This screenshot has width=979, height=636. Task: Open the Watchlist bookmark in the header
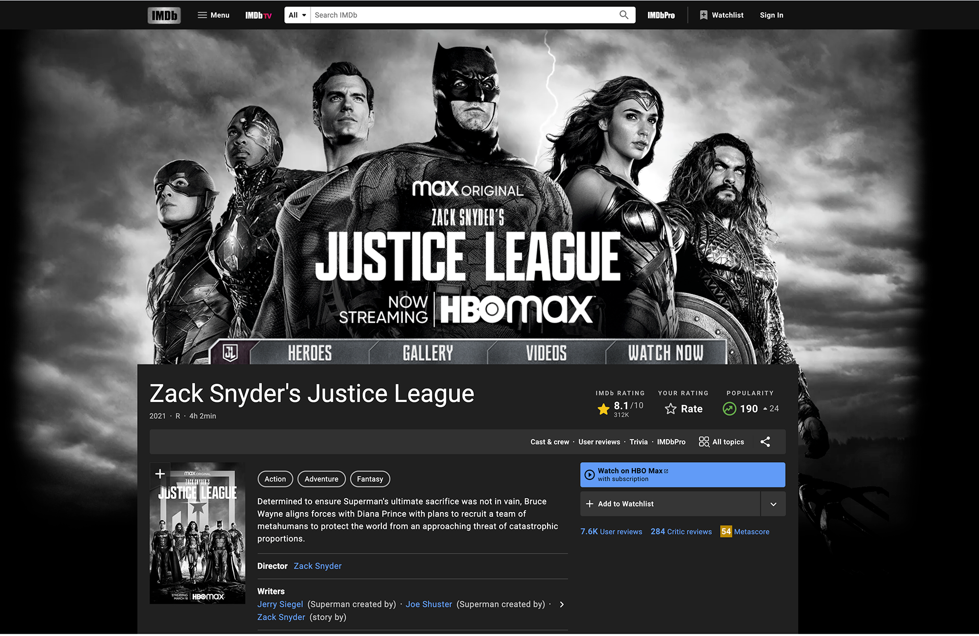[x=722, y=15]
